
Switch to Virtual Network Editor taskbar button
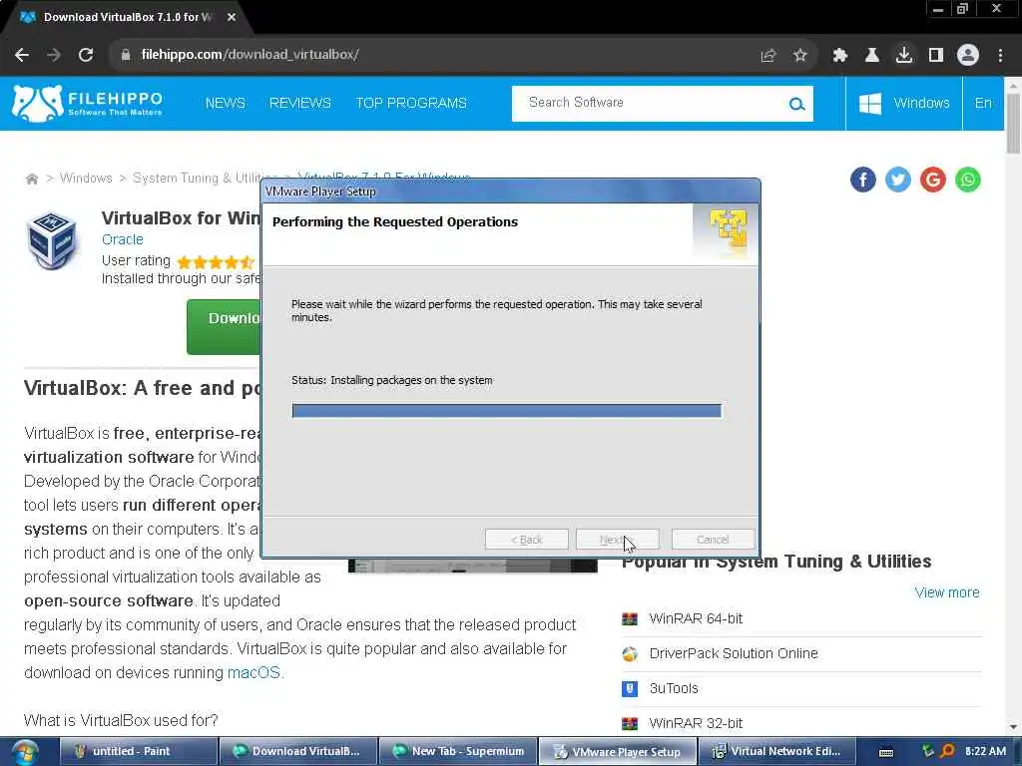[x=776, y=752]
